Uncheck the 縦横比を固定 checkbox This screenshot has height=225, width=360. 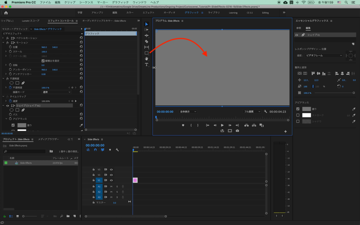pos(43,61)
